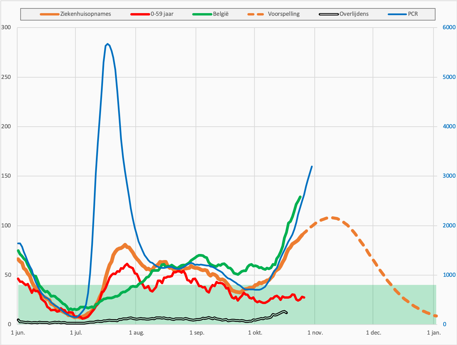Select the PCR legend label
457x345 pixels.
tap(413, 14)
